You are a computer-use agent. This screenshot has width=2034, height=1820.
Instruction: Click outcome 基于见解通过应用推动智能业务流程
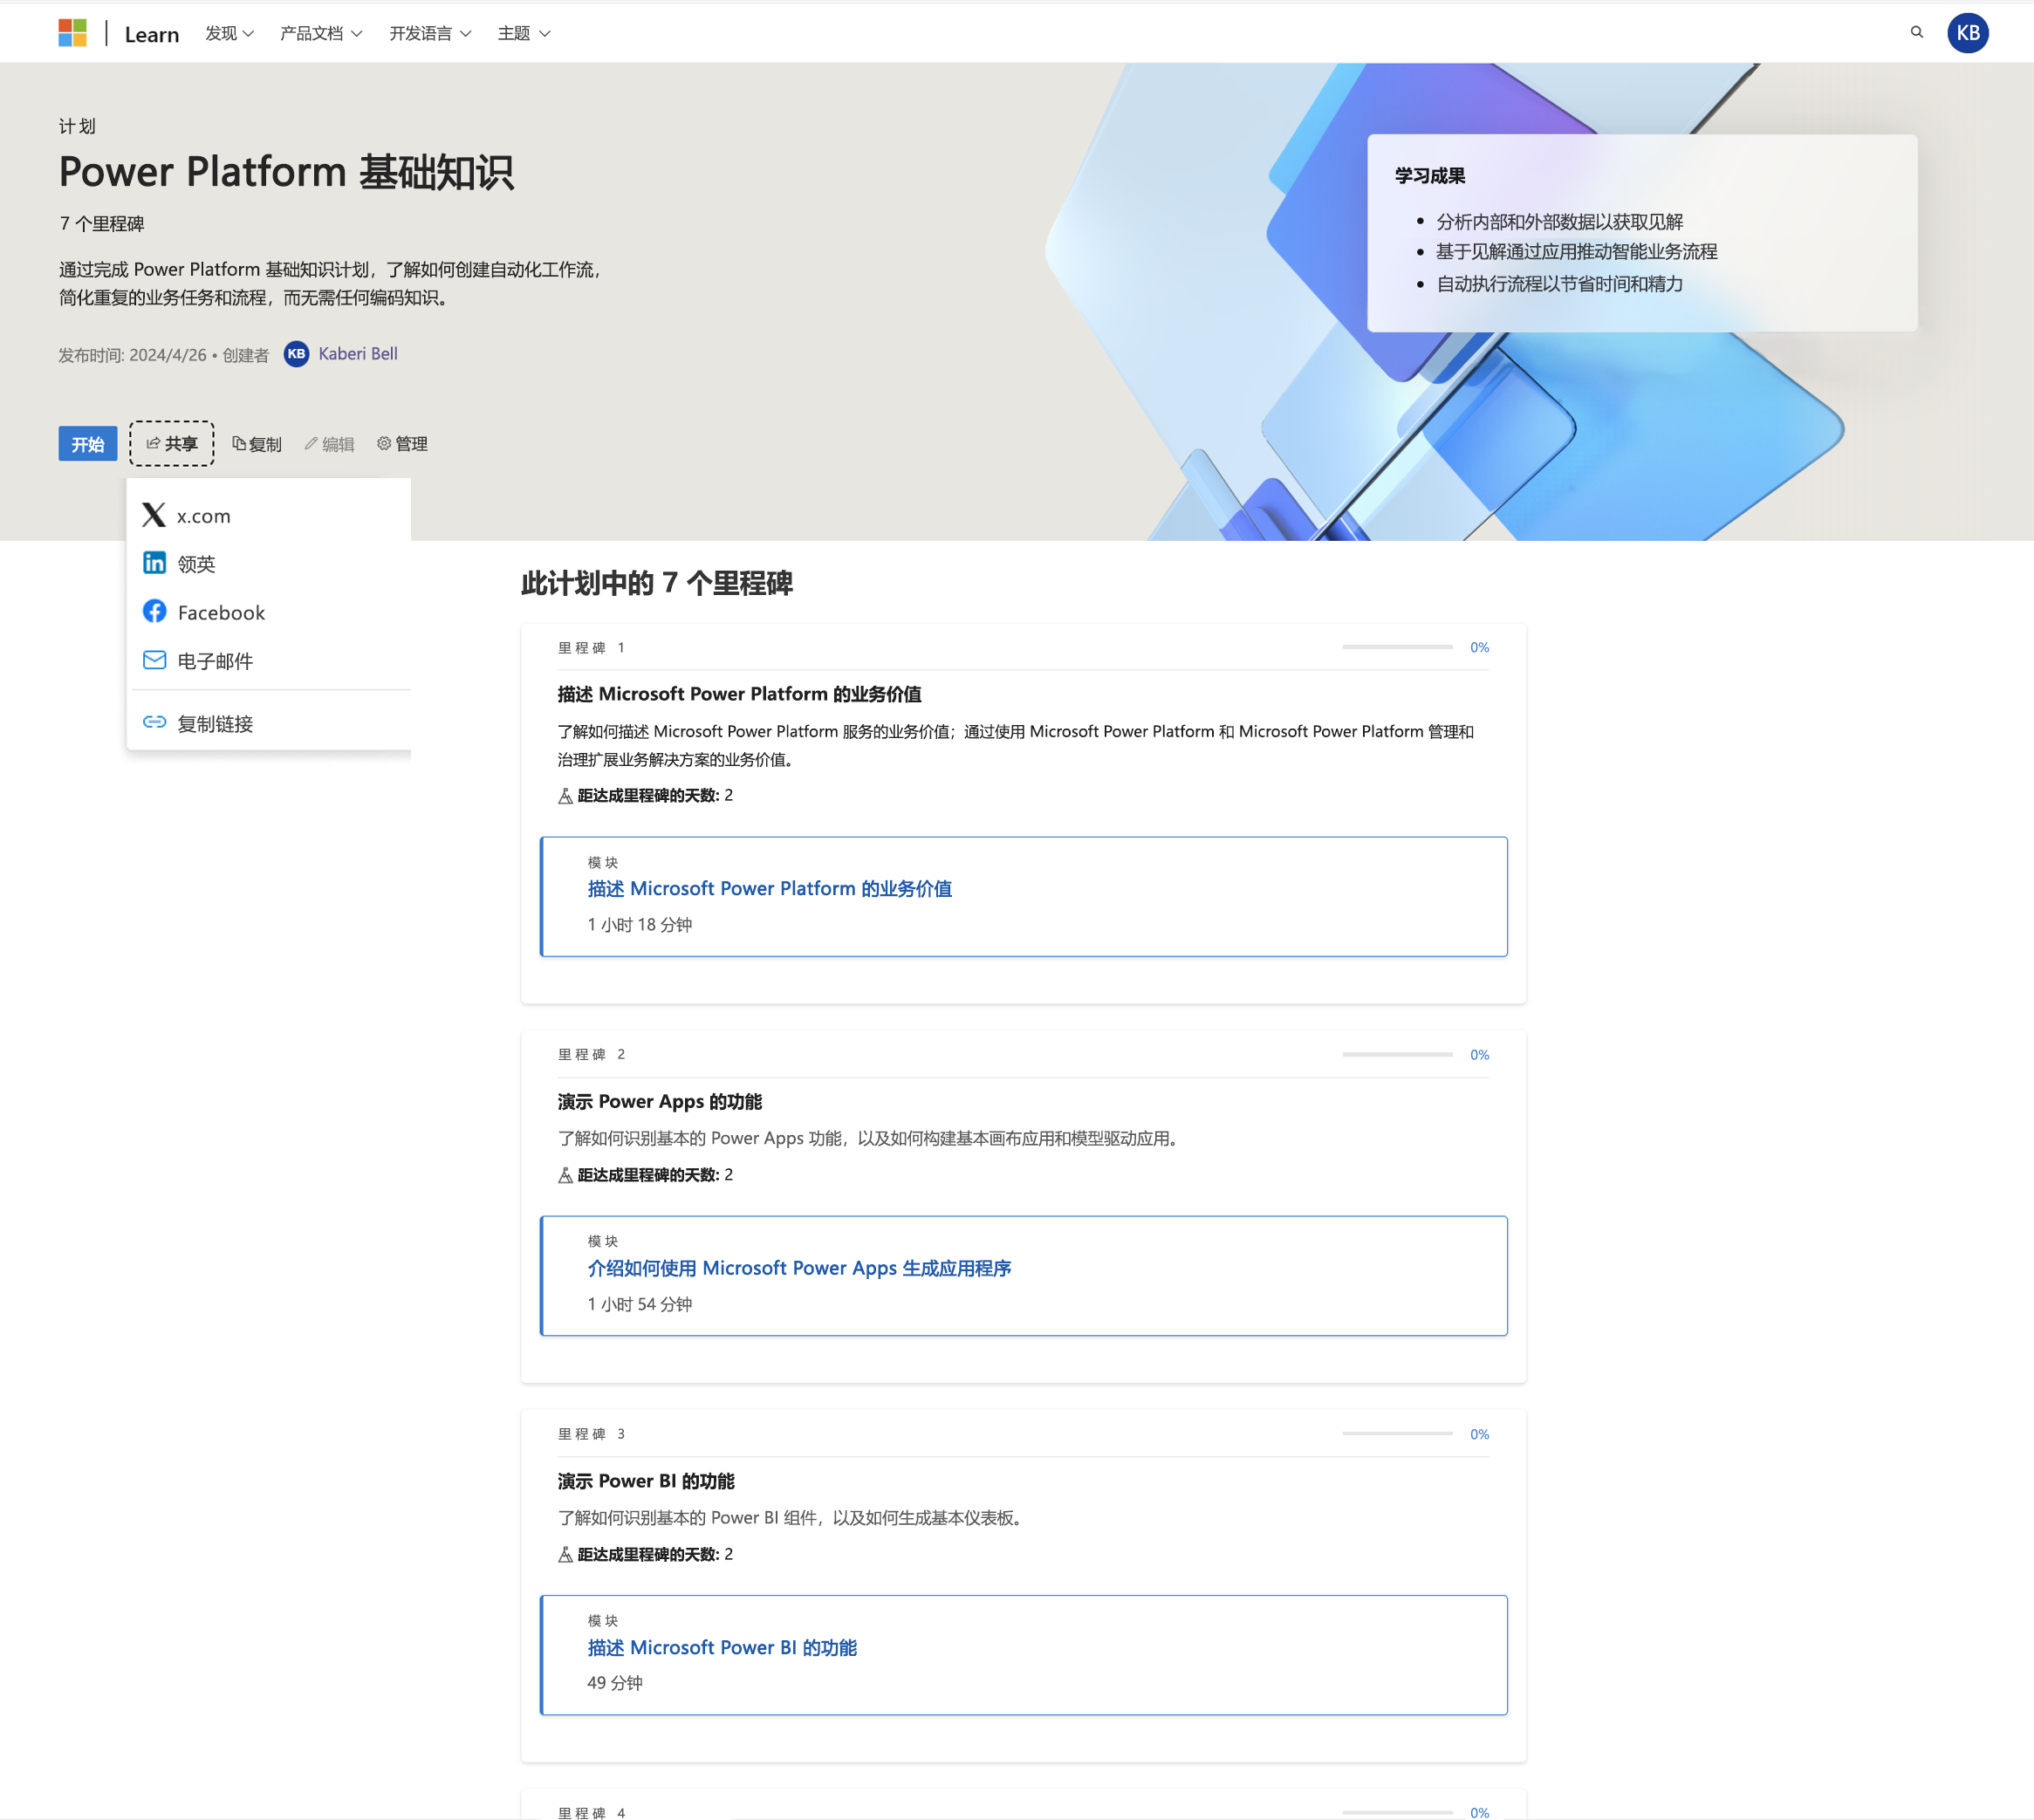[1576, 252]
